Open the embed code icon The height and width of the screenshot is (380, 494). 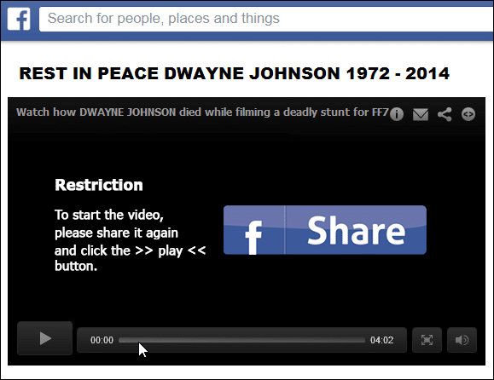coord(468,114)
